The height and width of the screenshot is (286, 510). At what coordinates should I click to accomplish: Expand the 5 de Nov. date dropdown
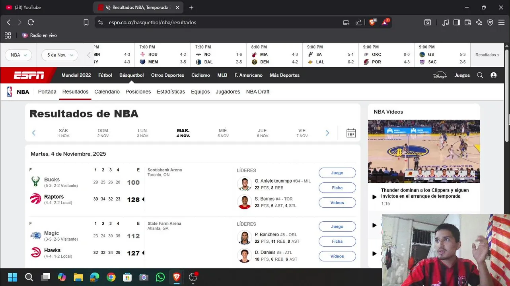[60, 55]
